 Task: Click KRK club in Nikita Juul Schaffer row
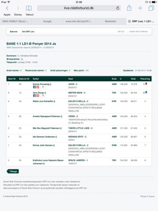tap(114, 101)
